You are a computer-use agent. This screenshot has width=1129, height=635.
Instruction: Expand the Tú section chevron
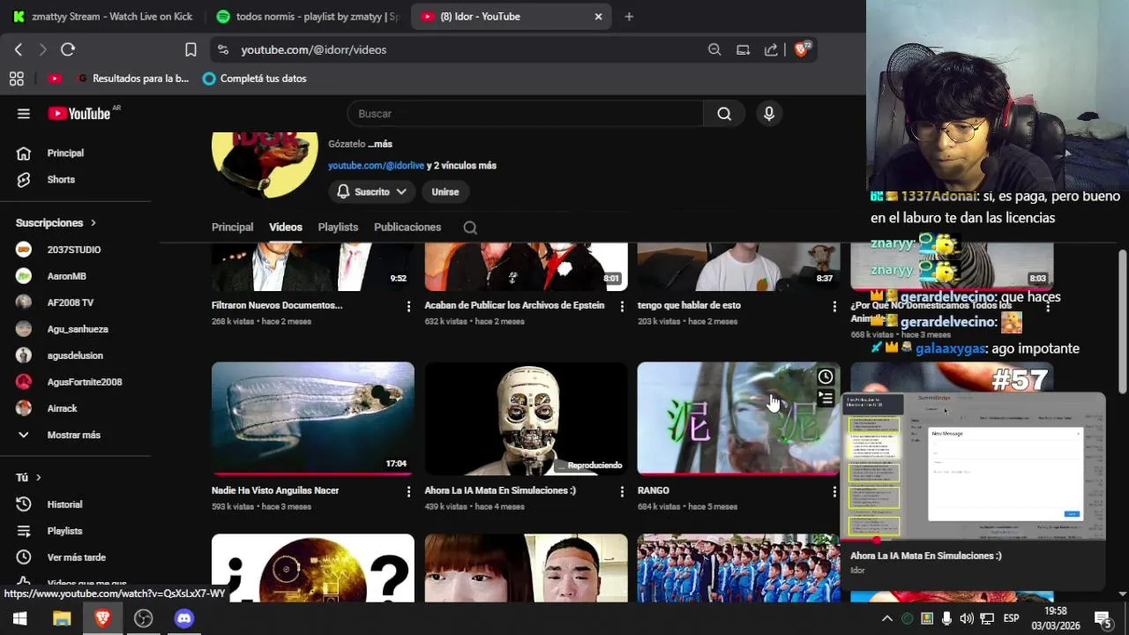(38, 477)
